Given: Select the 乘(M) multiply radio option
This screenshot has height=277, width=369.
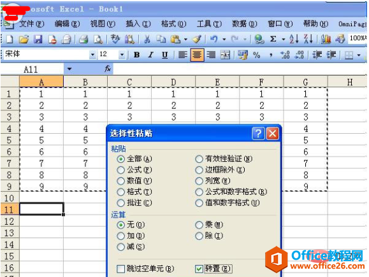Looking at the screenshot, I should pyautogui.click(x=209, y=225).
